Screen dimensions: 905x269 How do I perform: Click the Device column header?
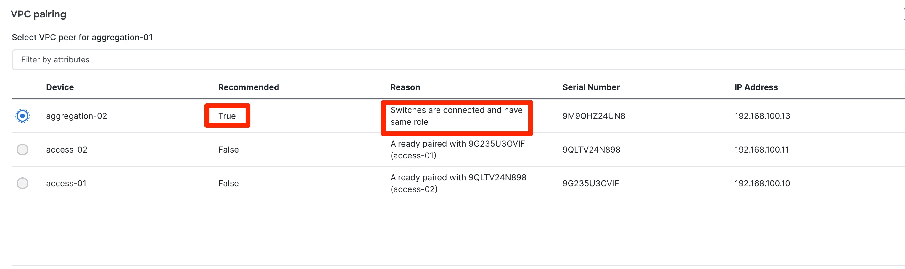coord(60,87)
